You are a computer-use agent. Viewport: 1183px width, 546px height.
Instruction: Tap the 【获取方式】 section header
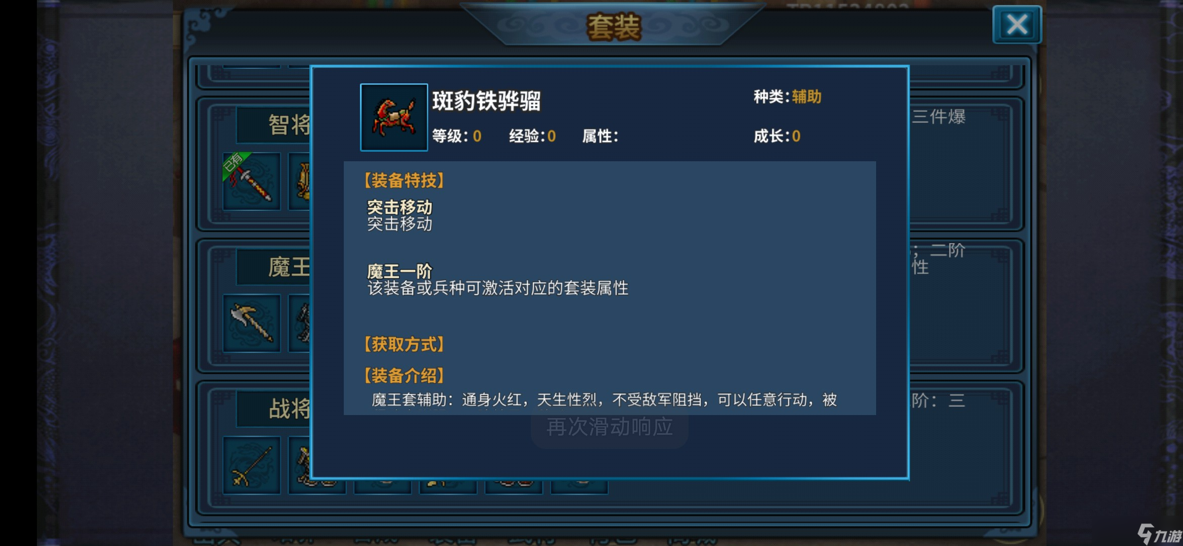(x=404, y=344)
